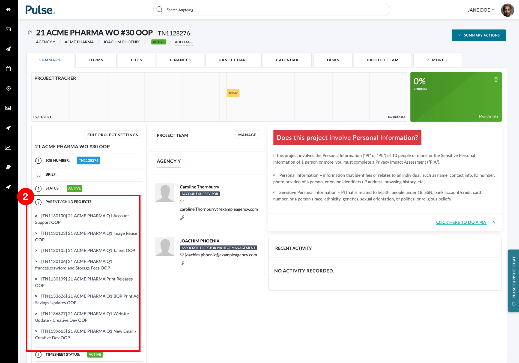Open the Project Team tab
This screenshot has height=363, width=519.
pyautogui.click(x=383, y=60)
